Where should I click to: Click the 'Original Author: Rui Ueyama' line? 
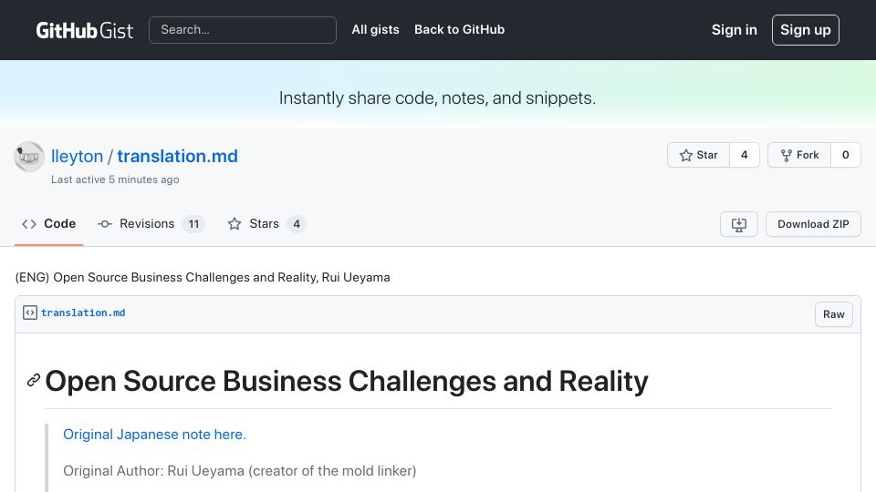click(240, 471)
